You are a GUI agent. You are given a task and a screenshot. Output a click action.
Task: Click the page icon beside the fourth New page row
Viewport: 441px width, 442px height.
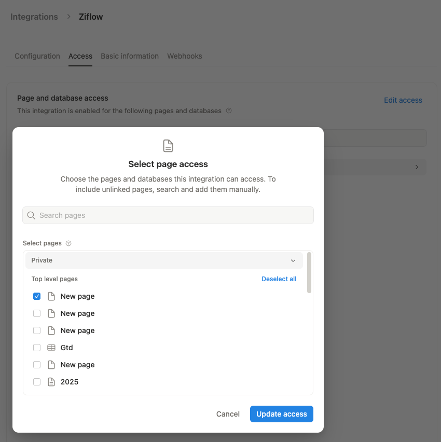pos(50,364)
